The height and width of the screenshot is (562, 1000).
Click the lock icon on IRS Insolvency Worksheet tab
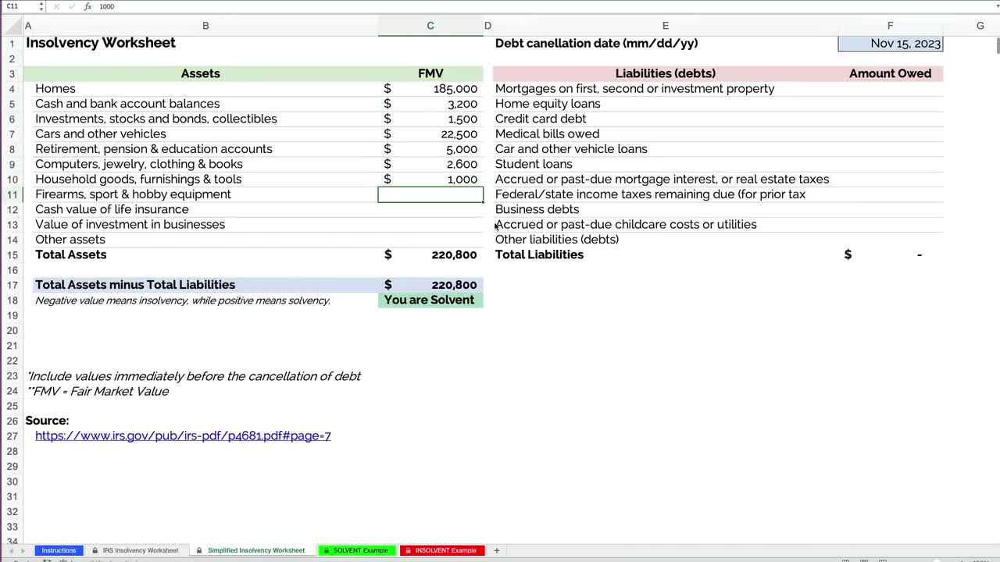[95, 550]
